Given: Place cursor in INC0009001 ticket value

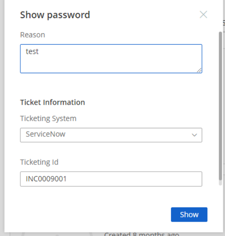Looking at the screenshot, I should [46, 179].
